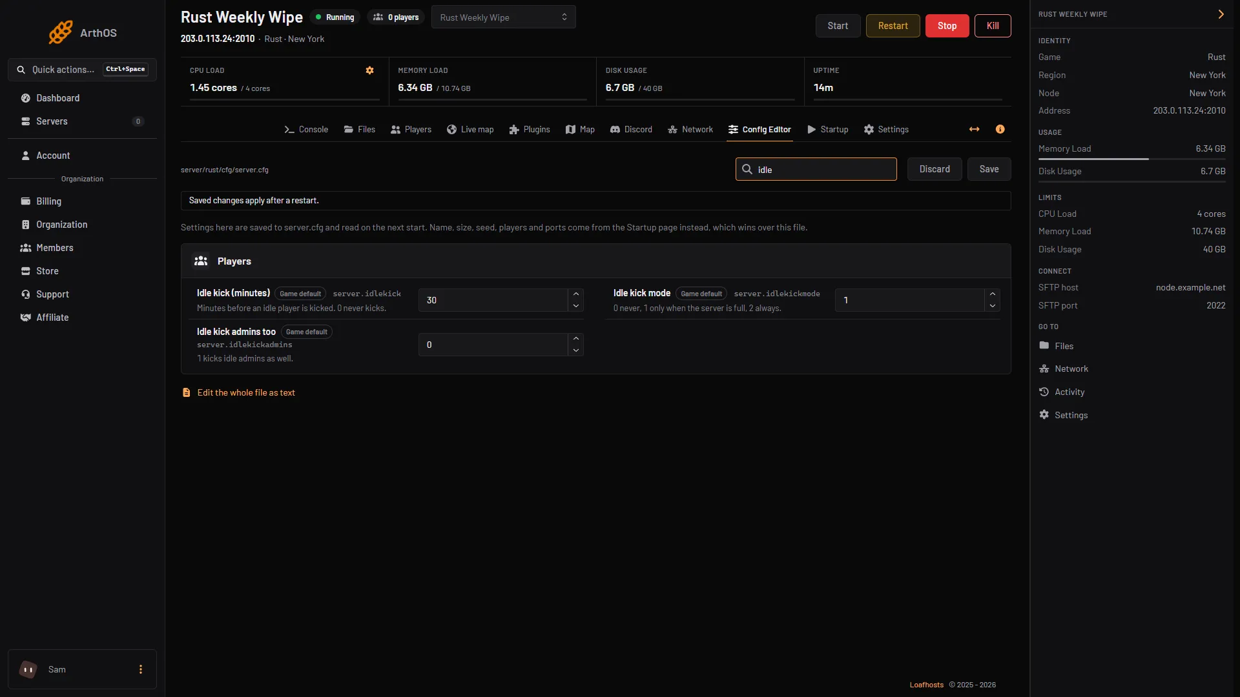
Task: Open Files in the Go To panel
Action: point(1056,346)
